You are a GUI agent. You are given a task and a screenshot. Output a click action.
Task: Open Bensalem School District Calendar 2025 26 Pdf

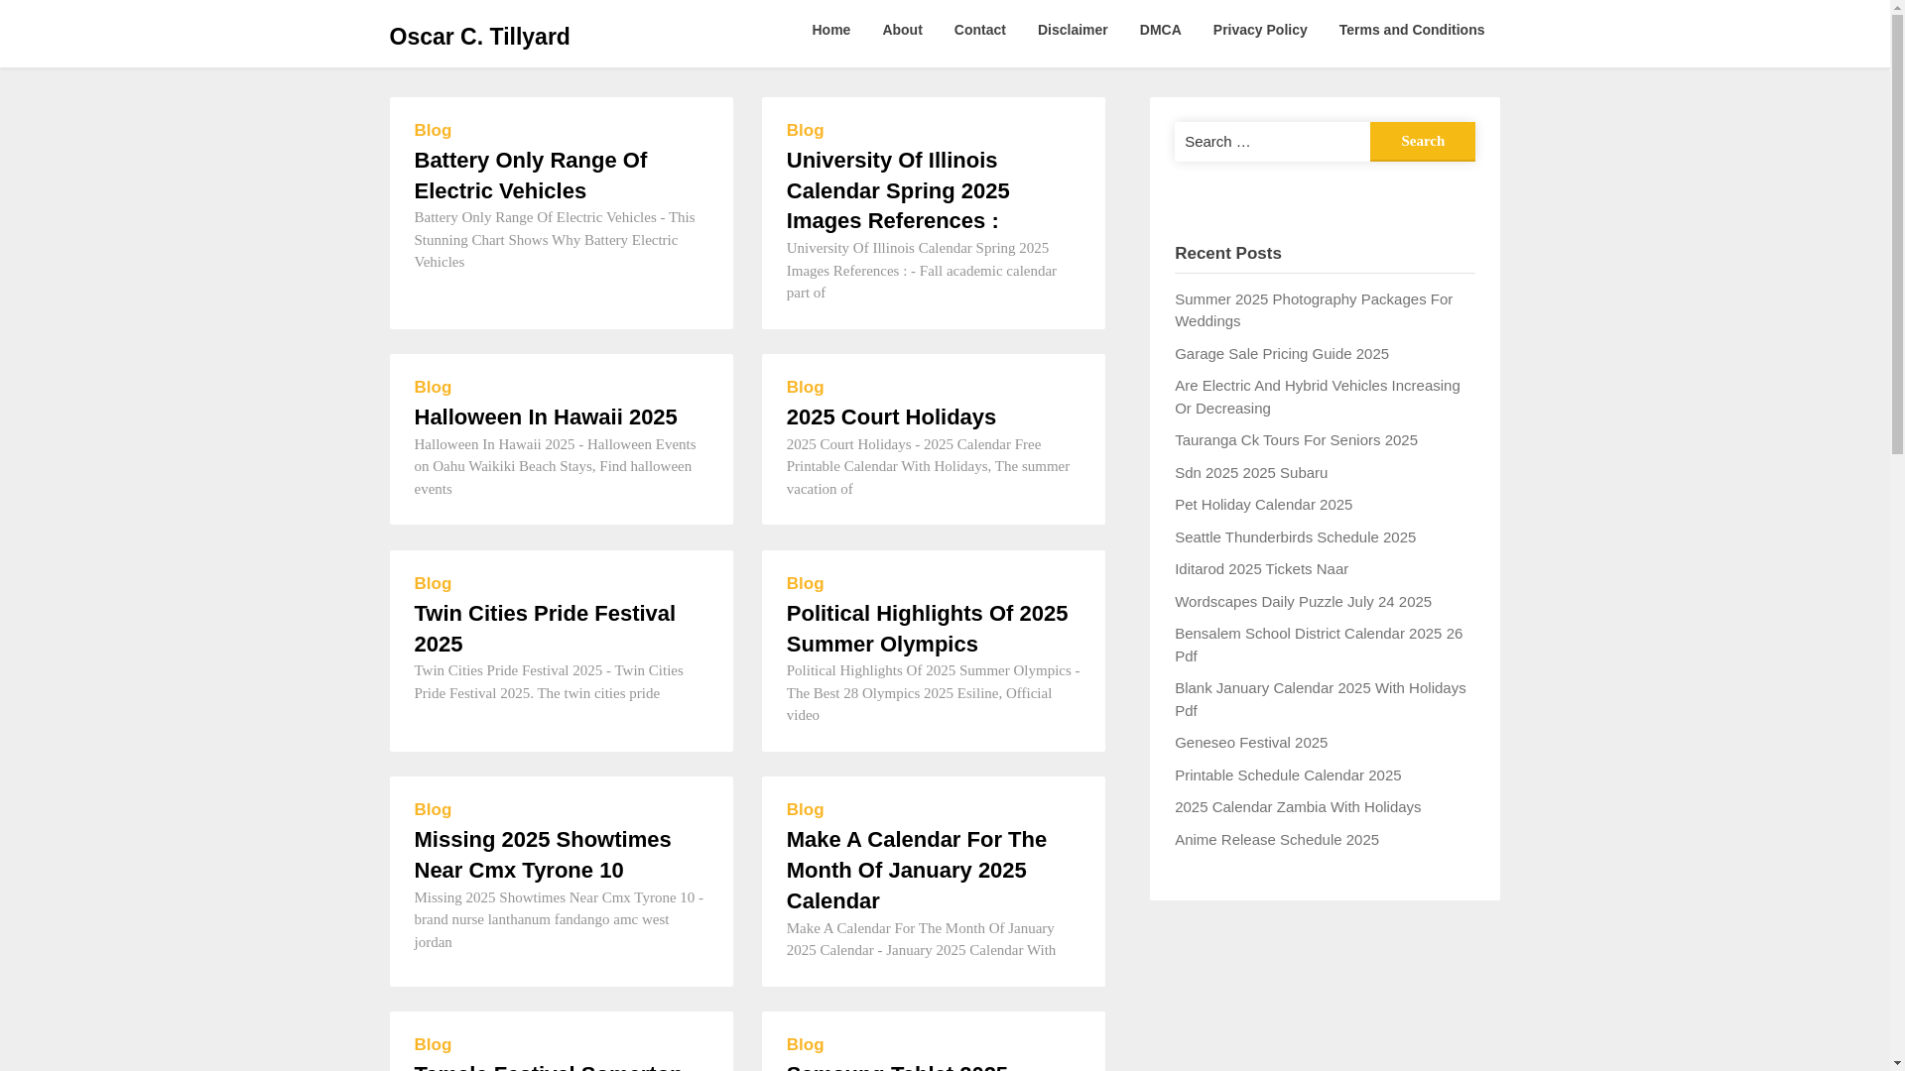(1319, 645)
